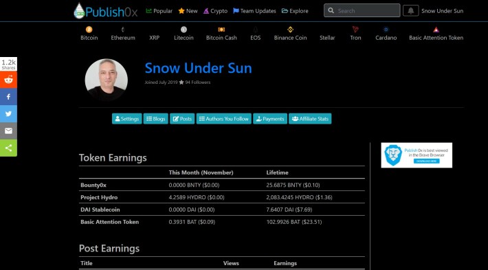Click the Title column header
This screenshot has width=488, height=270.
86,263
